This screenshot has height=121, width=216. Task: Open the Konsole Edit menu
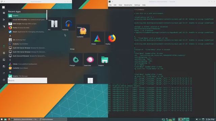coord(115,5)
